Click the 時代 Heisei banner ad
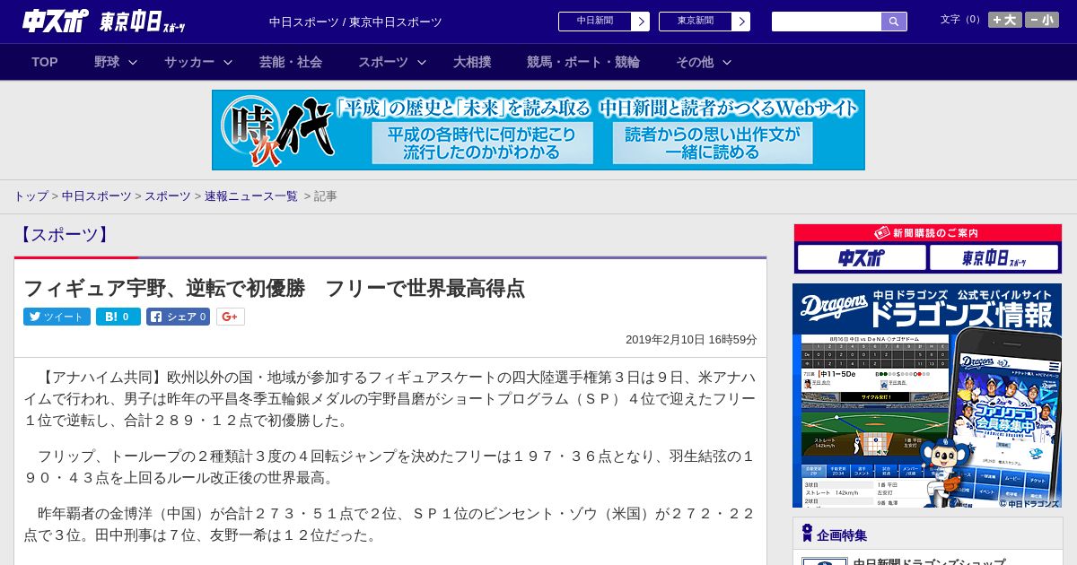1077x565 pixels. [x=538, y=130]
